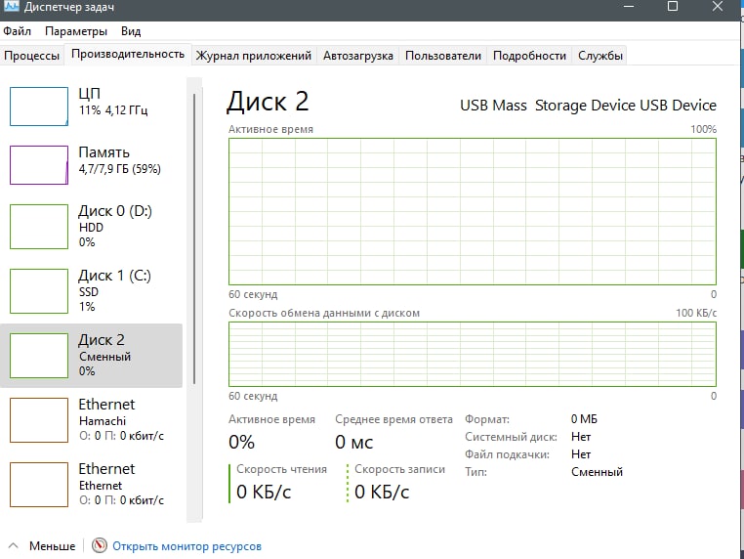Click the Скорость записи 0 КБ/с value
Viewport: 744px width, 559px height.
pyautogui.click(x=382, y=492)
